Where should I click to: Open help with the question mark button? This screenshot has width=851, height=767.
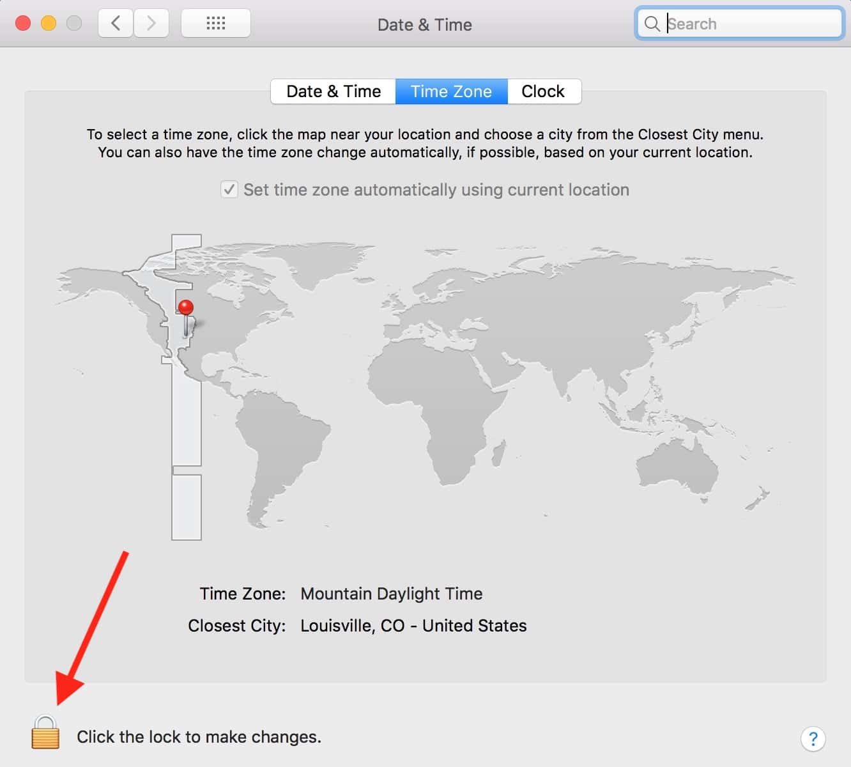tap(813, 739)
